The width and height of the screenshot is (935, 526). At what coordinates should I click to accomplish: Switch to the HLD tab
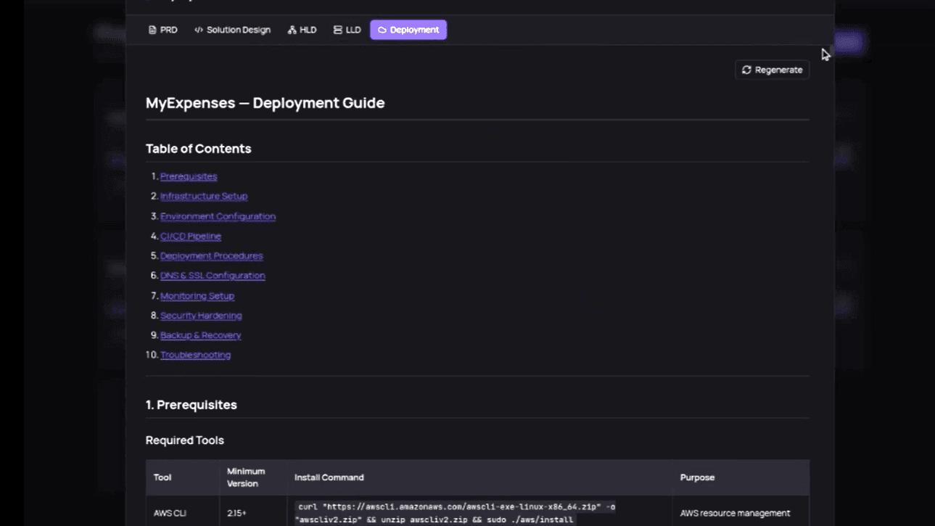[x=302, y=30]
